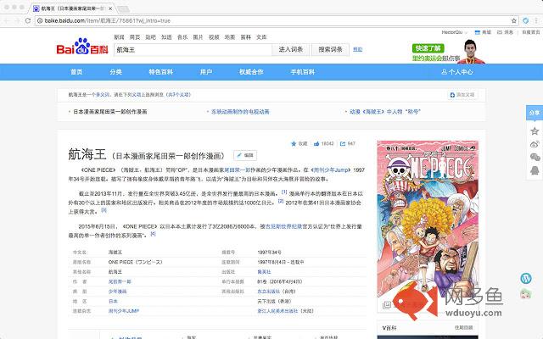Image resolution: width=543 pixels, height=339 pixels.
Task: Share to QQ from the right sidebar
Action: click(x=535, y=170)
